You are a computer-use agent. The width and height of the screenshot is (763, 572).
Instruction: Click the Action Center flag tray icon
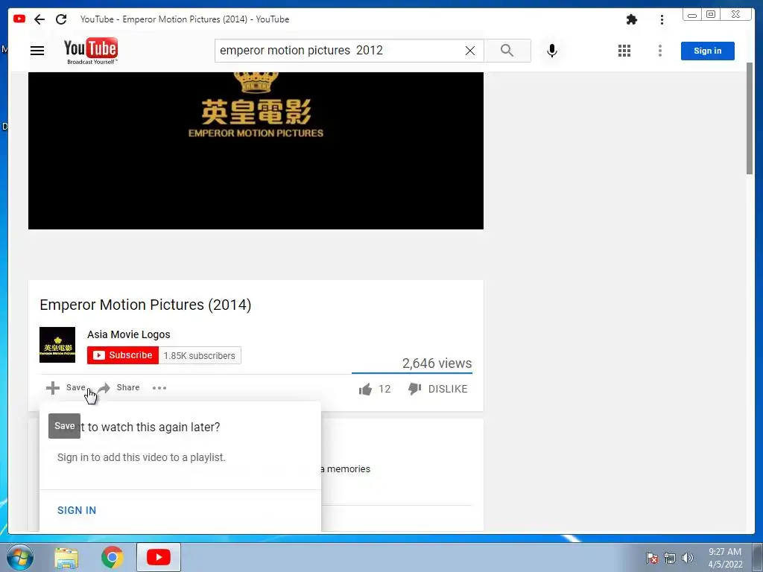coord(652,558)
